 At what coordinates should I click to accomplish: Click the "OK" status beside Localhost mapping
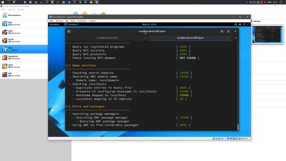(181, 99)
